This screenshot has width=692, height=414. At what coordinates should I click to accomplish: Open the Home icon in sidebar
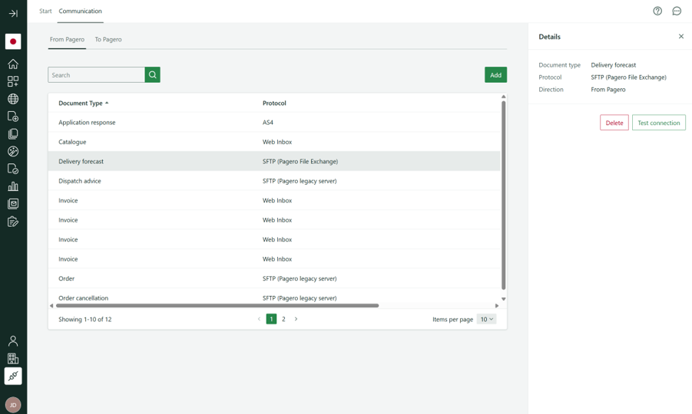[x=13, y=64]
